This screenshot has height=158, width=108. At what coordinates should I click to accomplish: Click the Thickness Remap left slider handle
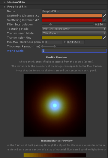pyautogui.click(x=42, y=47)
